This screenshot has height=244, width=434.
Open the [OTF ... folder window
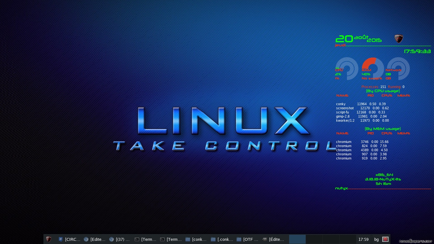[x=247, y=239]
